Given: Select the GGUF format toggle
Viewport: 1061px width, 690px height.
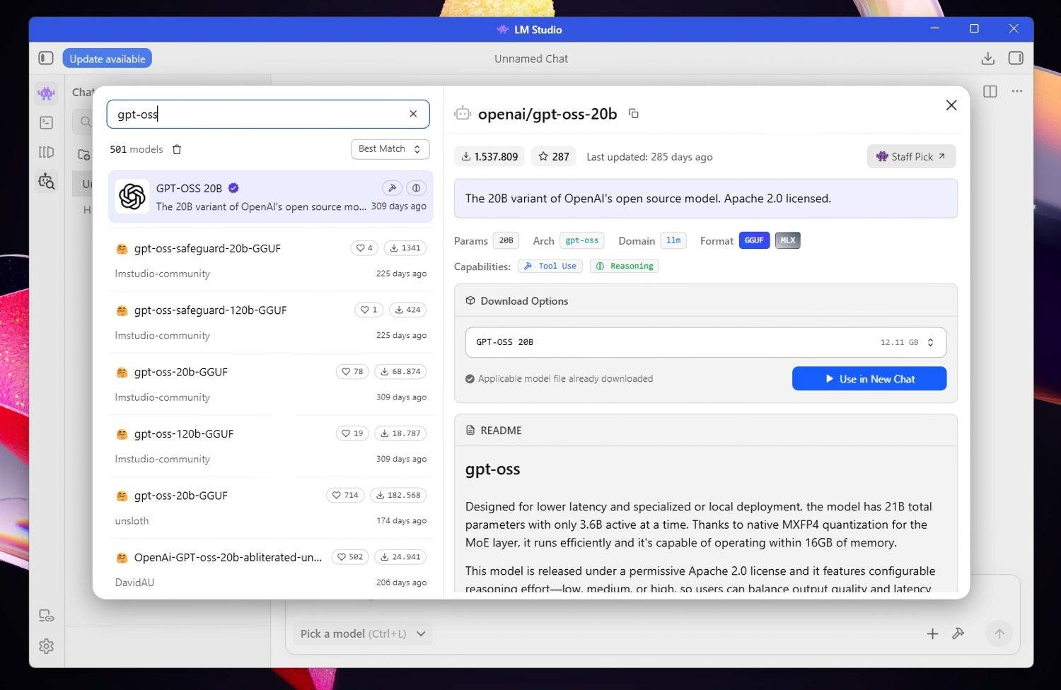Looking at the screenshot, I should point(754,240).
